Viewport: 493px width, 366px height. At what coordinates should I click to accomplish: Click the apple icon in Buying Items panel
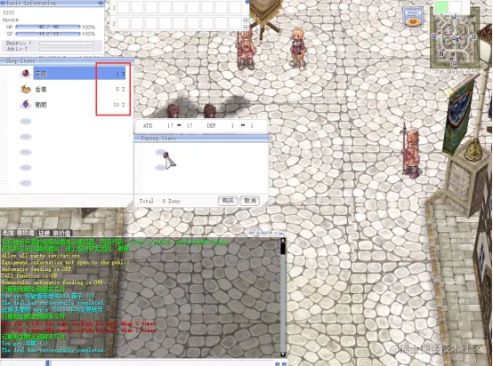(166, 155)
